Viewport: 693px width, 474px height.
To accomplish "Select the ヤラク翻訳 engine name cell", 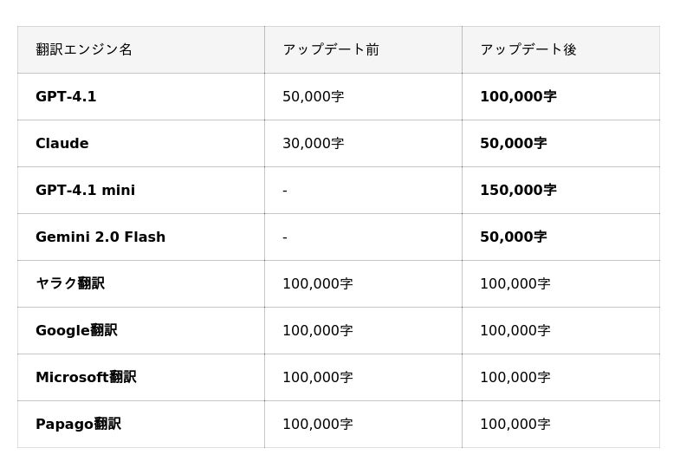I will [70, 283].
